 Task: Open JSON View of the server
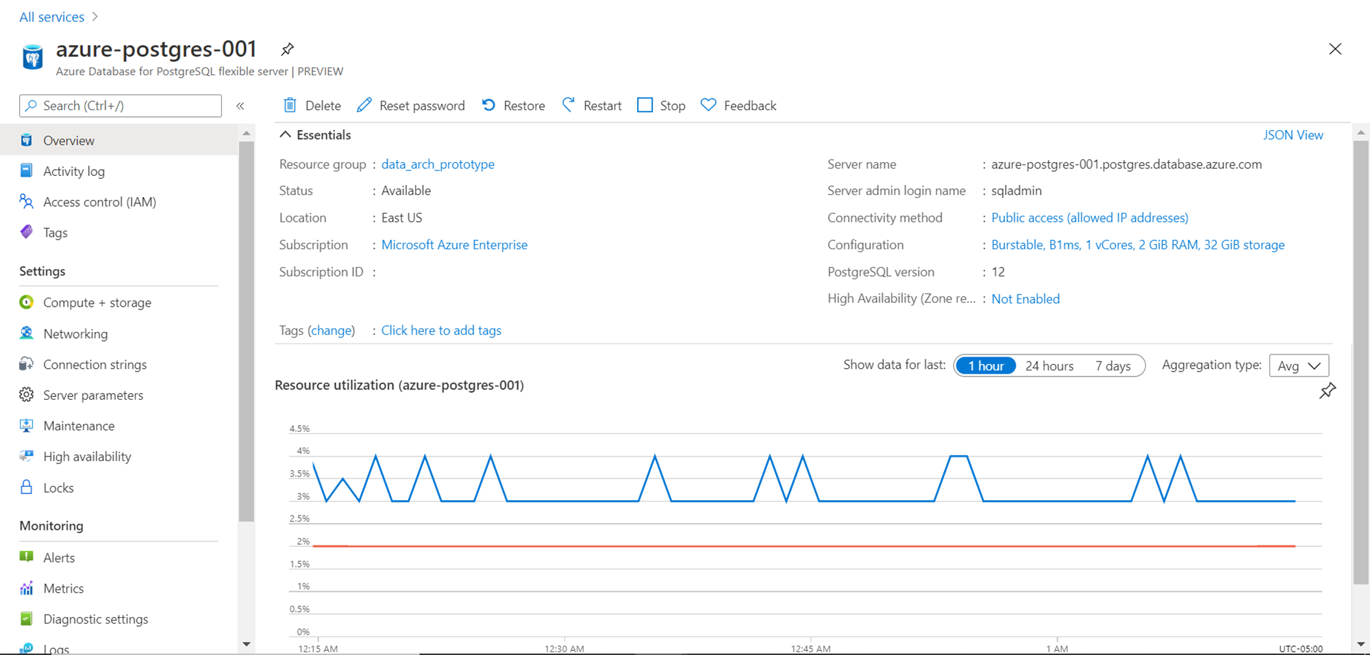click(x=1293, y=134)
